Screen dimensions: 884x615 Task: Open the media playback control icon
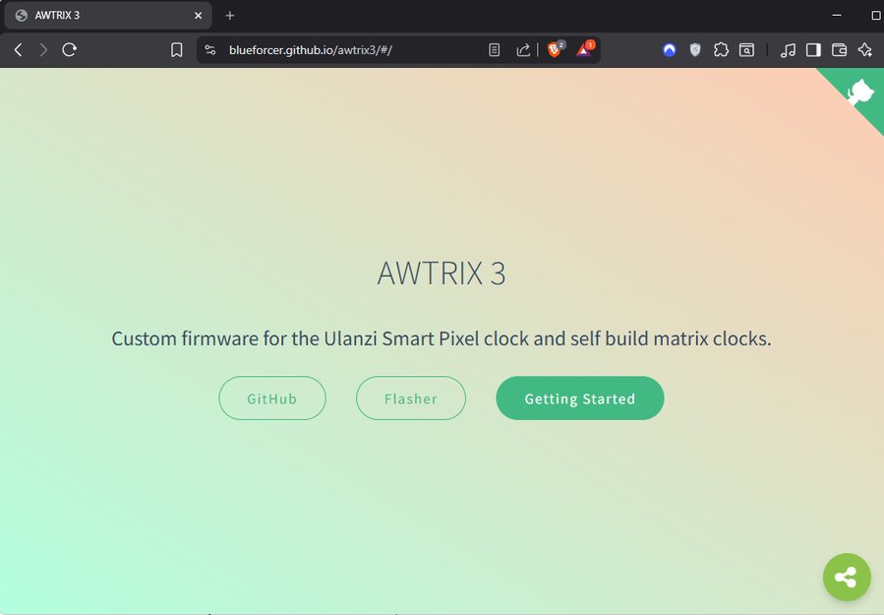pos(788,49)
